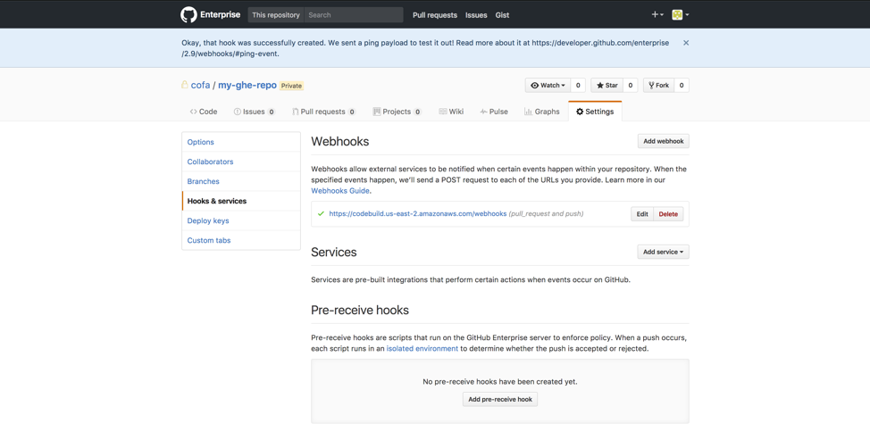Viewport: 870px width, 440px height.
Task: Open Custom tabs in settings sidebar
Action: pos(241,240)
